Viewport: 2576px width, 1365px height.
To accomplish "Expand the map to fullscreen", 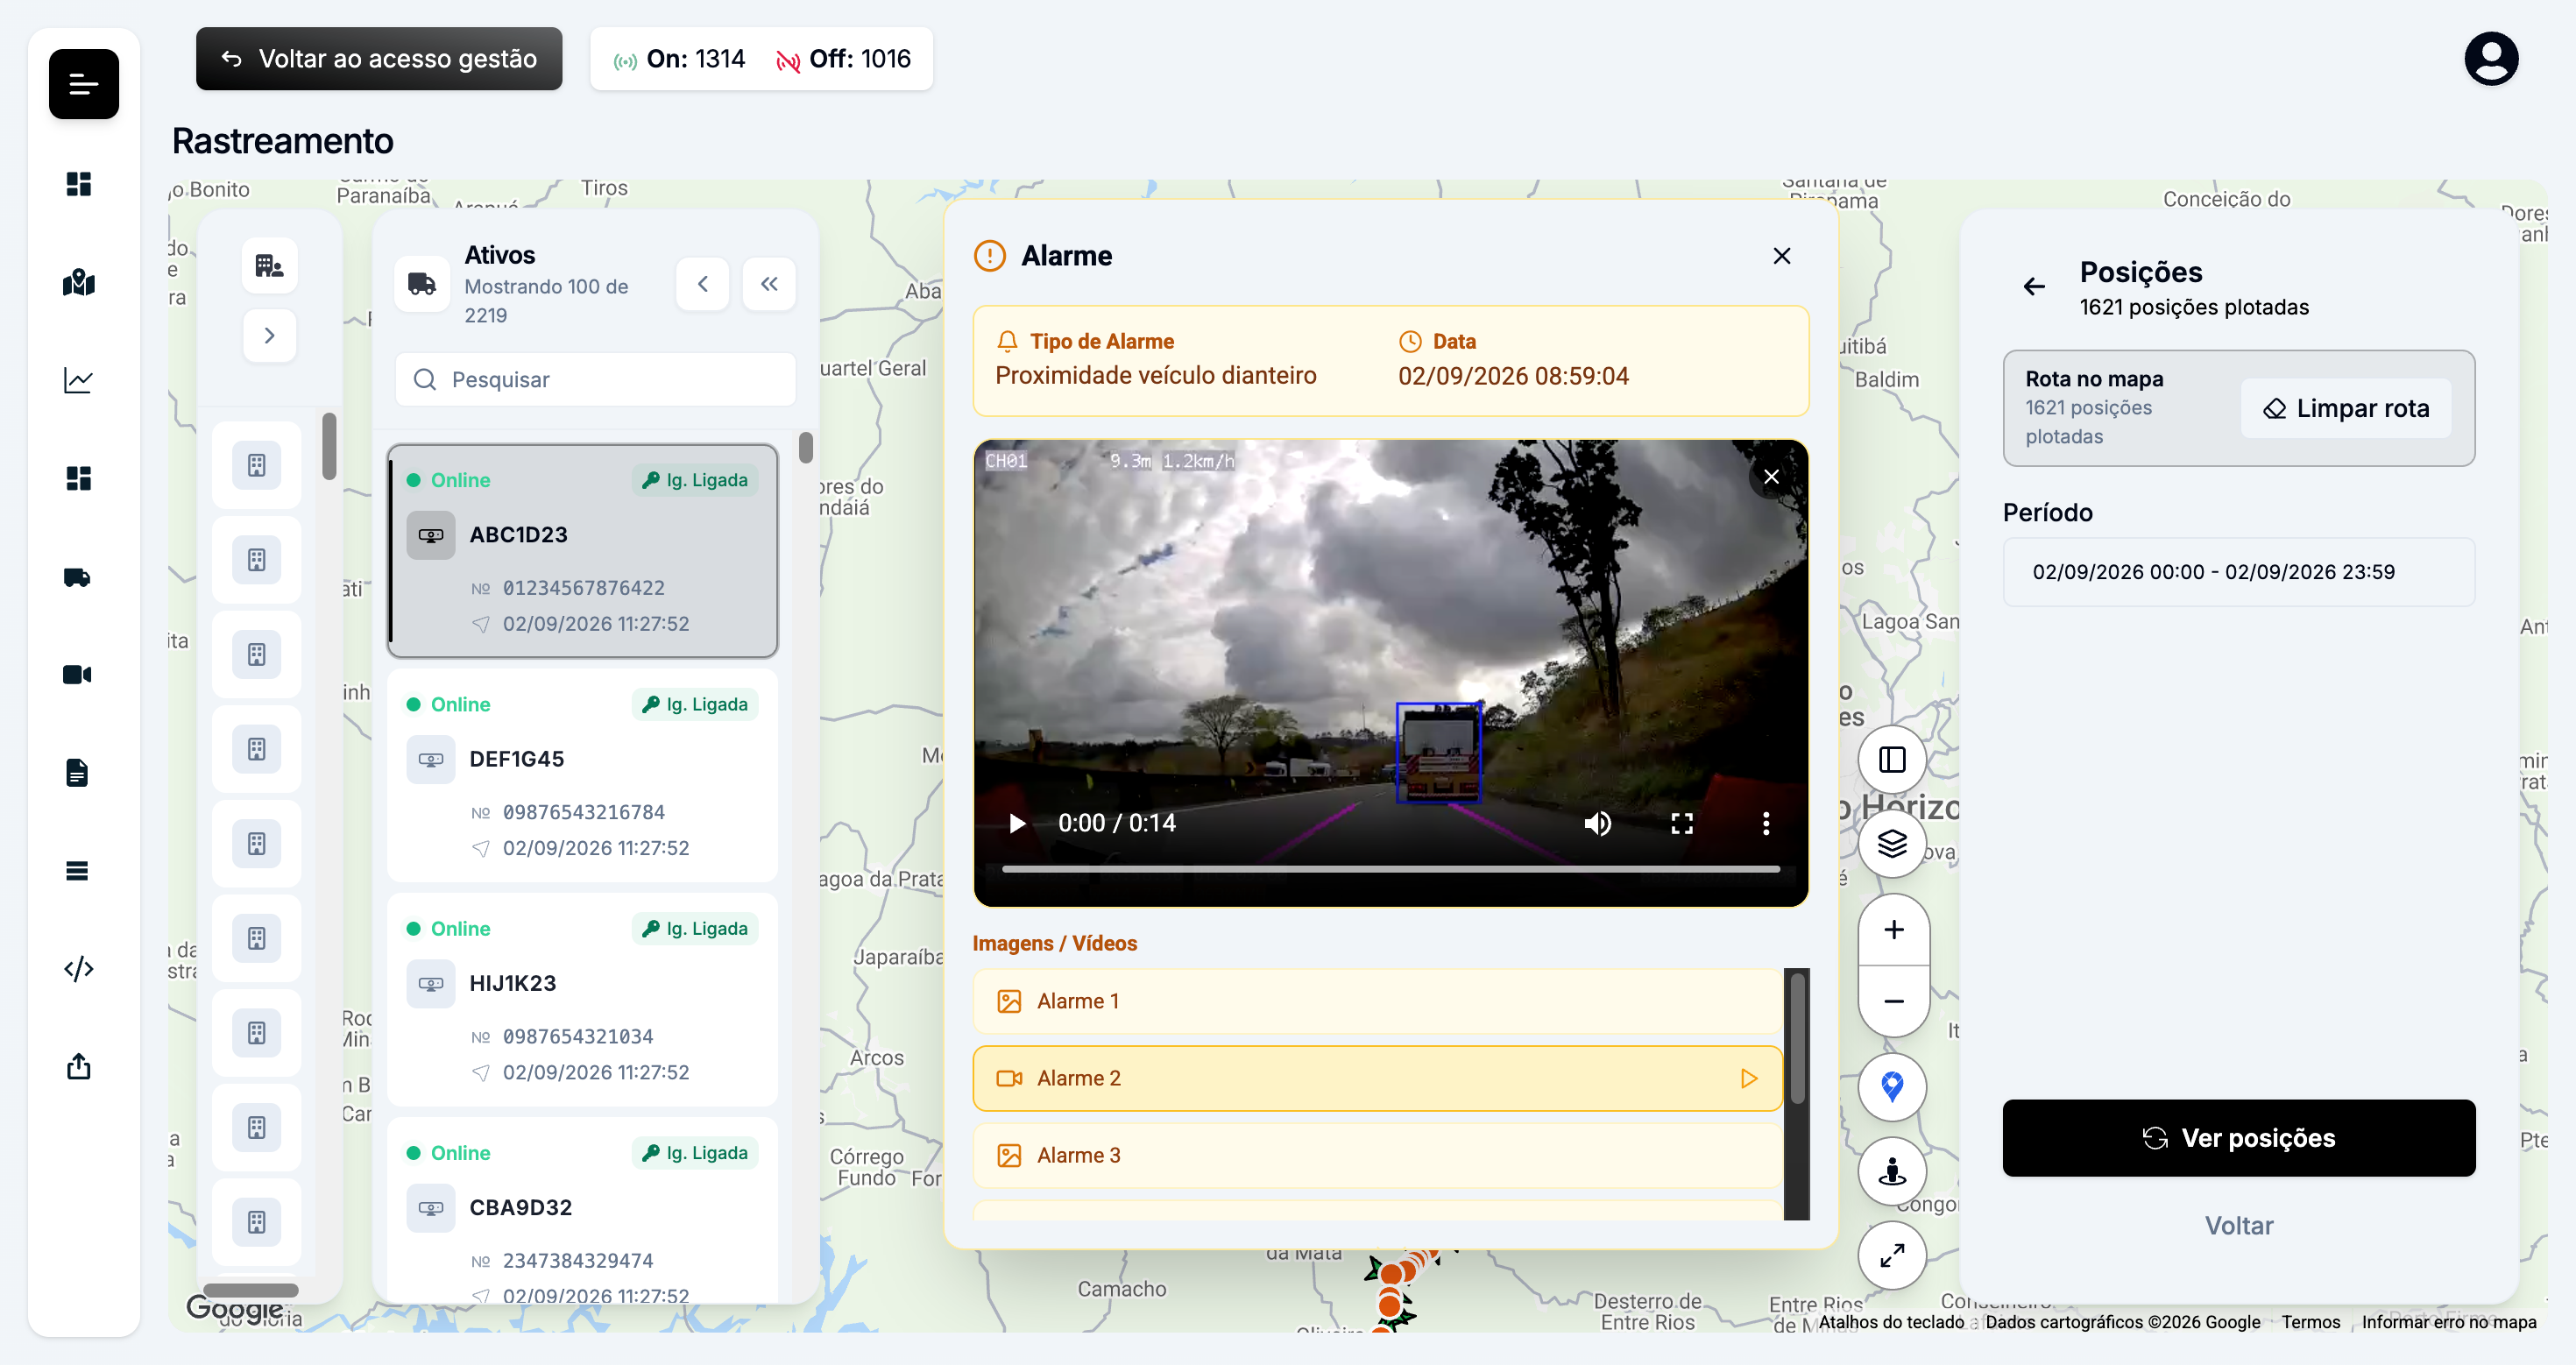I will tap(1892, 1255).
